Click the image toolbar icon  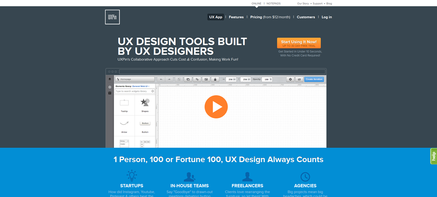point(206,79)
